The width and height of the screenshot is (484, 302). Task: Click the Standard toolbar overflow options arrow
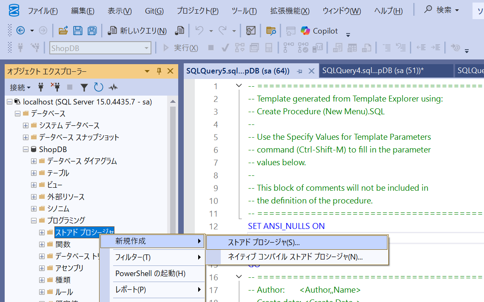pos(348,35)
